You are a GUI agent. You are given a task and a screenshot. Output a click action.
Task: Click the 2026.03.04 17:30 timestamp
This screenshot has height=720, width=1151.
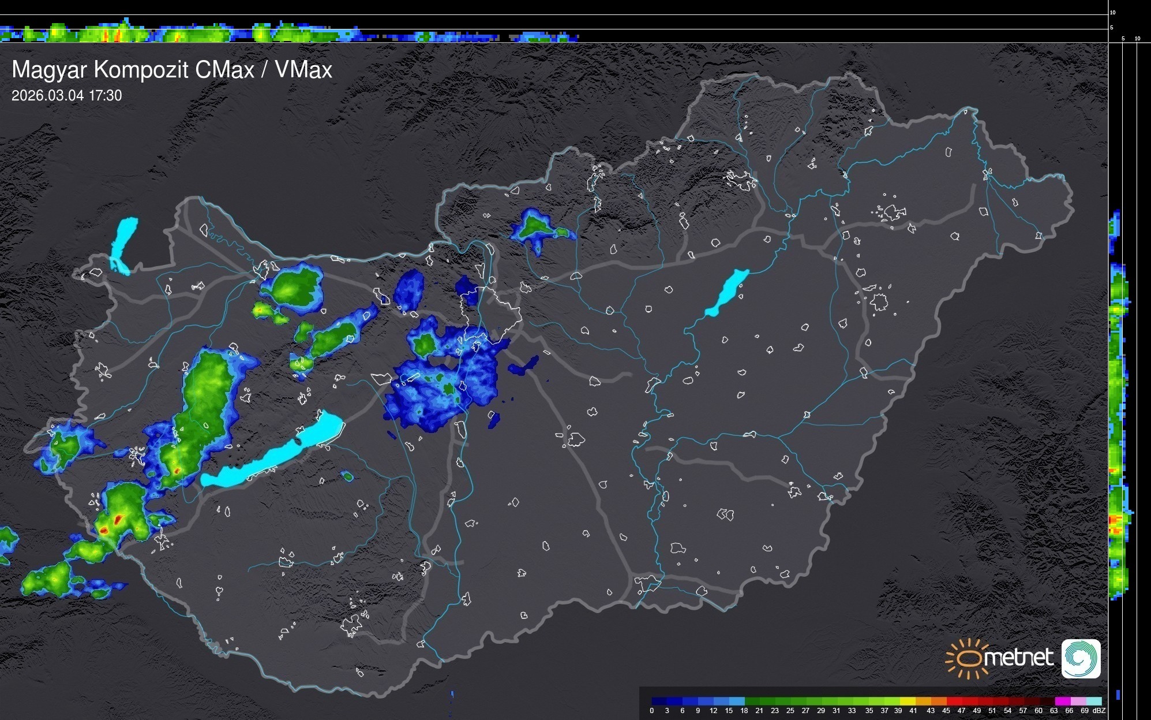point(67,96)
